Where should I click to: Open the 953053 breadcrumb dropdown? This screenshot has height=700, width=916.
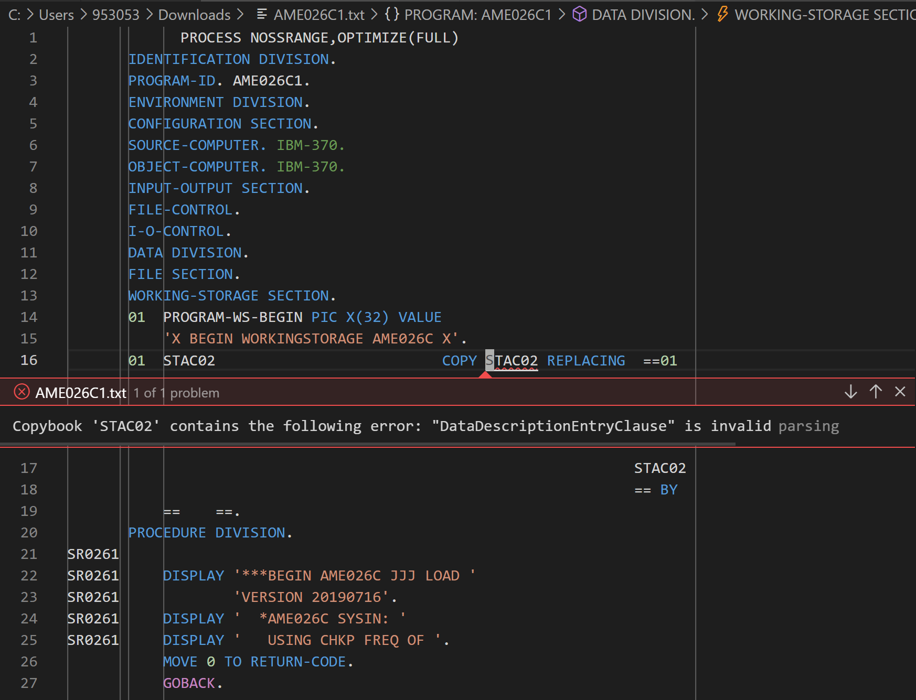click(115, 14)
